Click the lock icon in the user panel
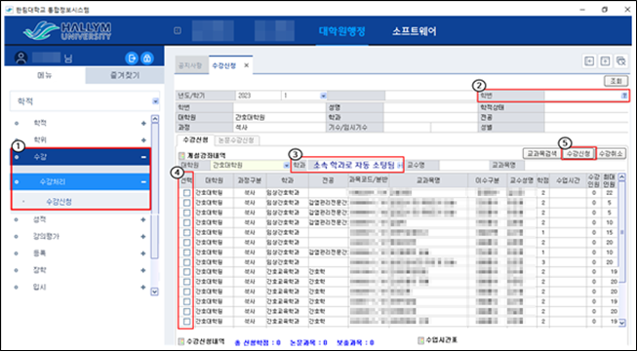The height and width of the screenshot is (352, 638). coord(147,59)
